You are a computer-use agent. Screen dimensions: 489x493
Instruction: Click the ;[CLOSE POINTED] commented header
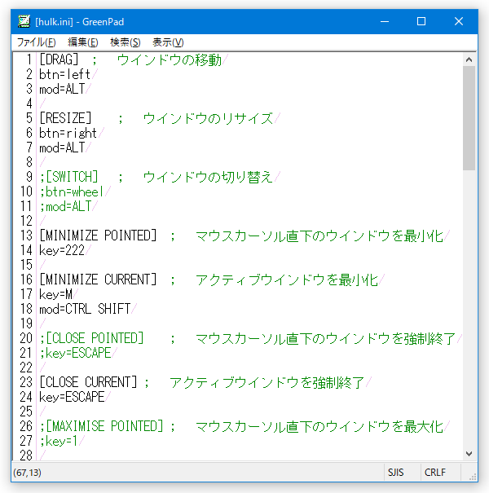[x=91, y=338]
